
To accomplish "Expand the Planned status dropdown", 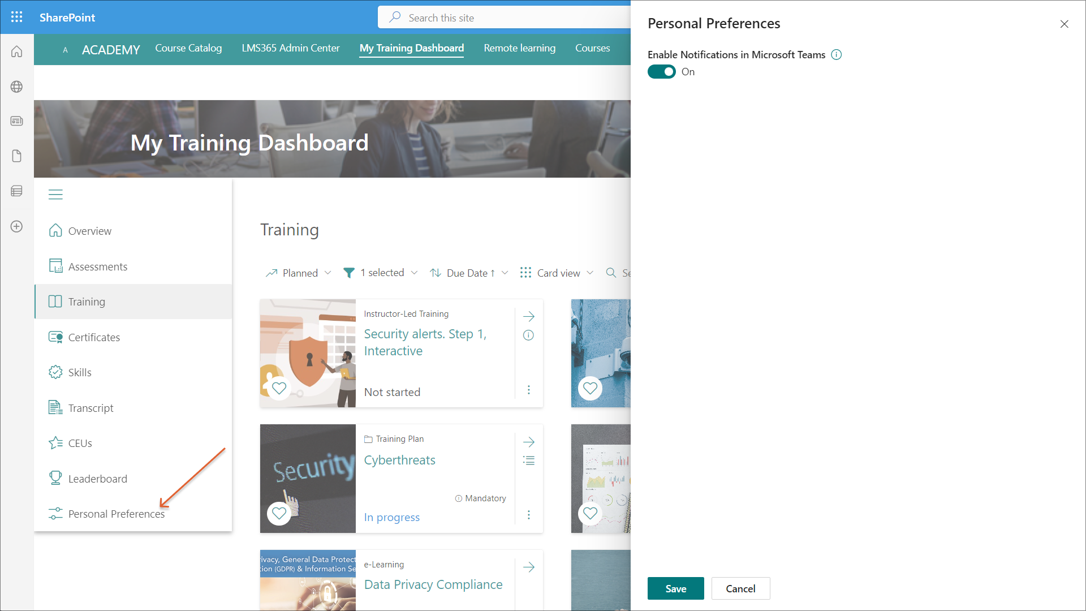I will 299,273.
